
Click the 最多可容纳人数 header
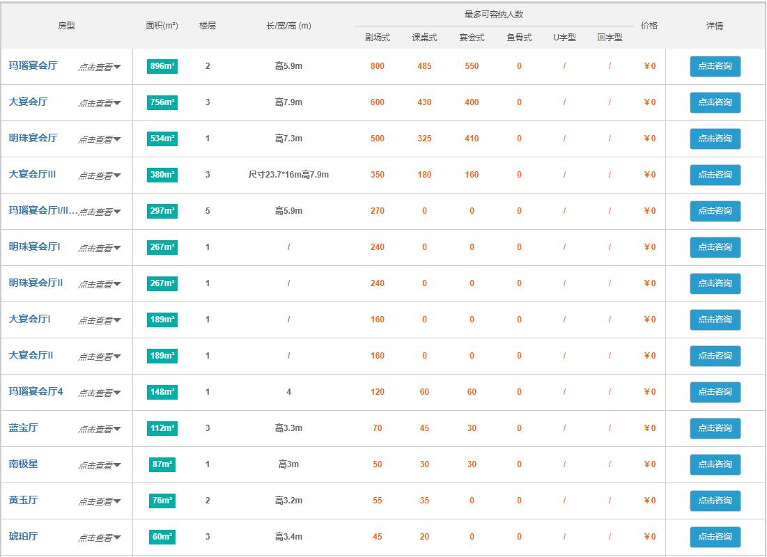click(493, 14)
